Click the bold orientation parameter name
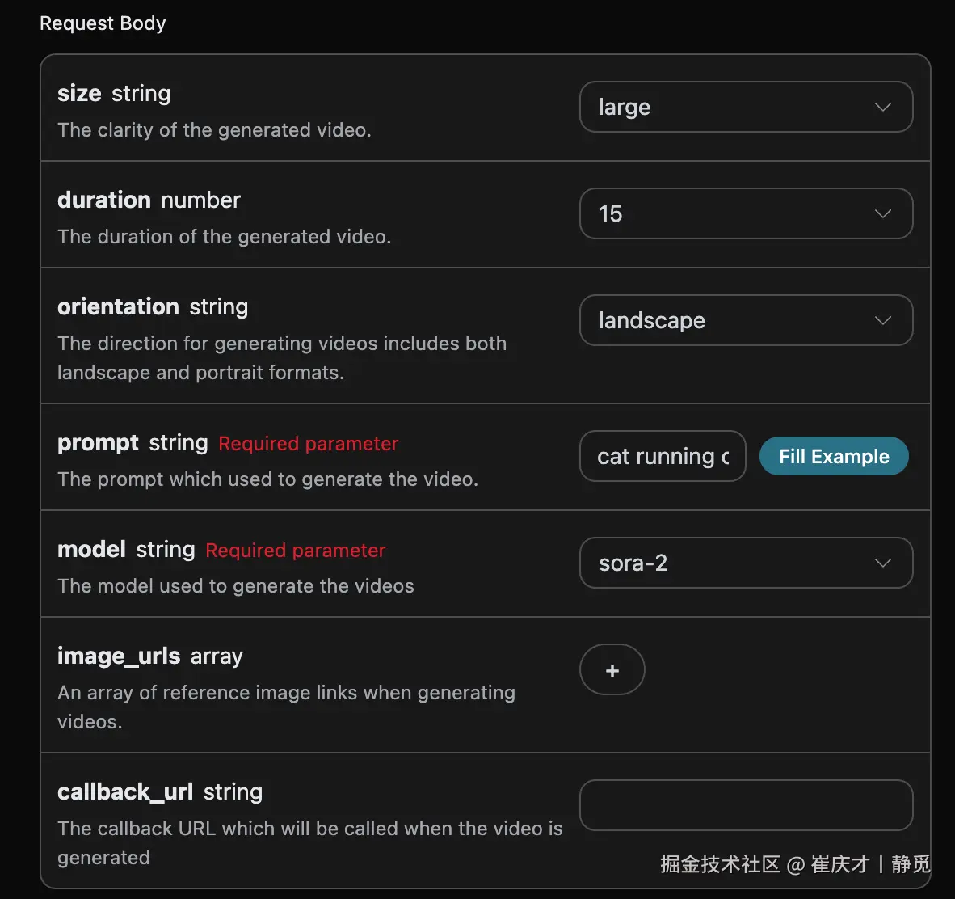The width and height of the screenshot is (955, 899). point(118,306)
